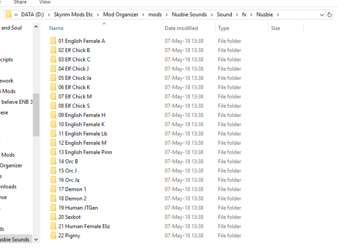Click the folder icon of 03 Elf Chick C
Screen dimensions: 338x248
click(53, 59)
